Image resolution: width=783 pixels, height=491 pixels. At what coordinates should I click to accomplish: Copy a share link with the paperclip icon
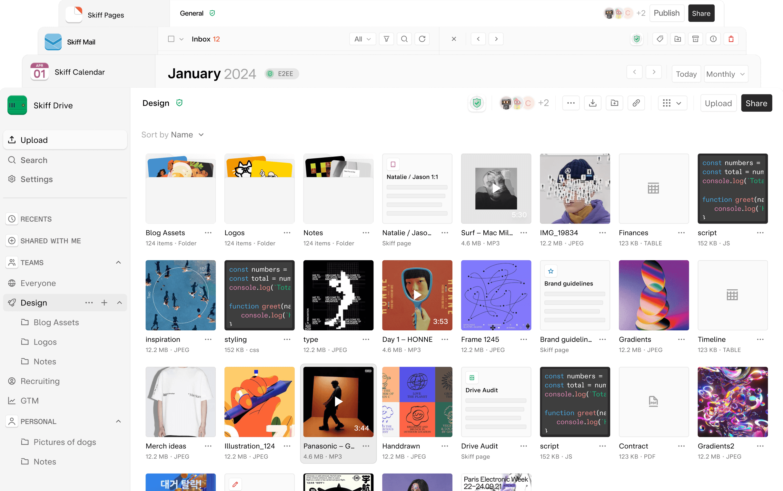click(636, 103)
